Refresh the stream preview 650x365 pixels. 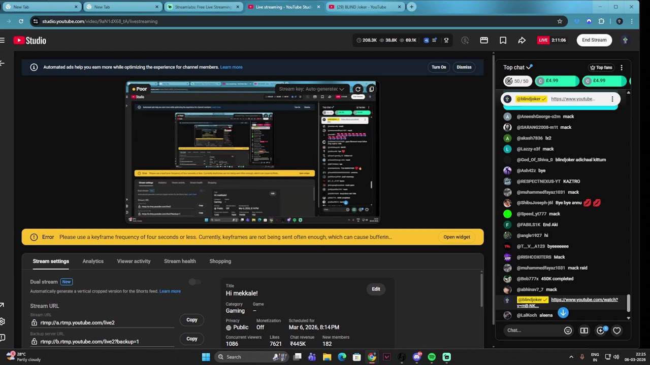tap(358, 89)
